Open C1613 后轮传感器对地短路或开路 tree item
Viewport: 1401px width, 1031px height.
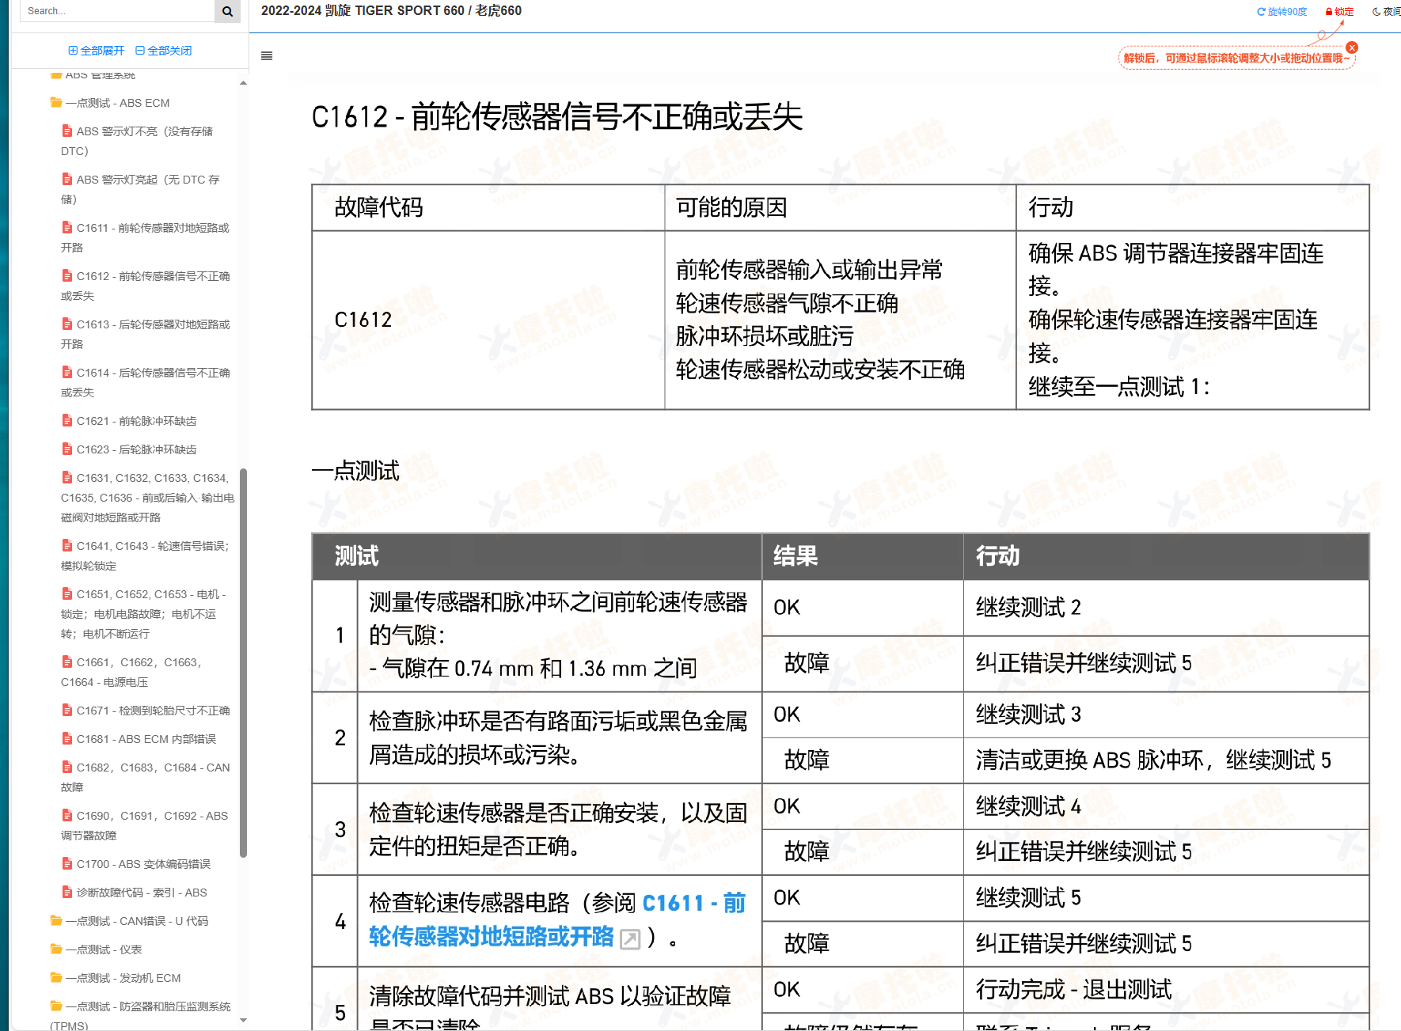[x=146, y=334]
